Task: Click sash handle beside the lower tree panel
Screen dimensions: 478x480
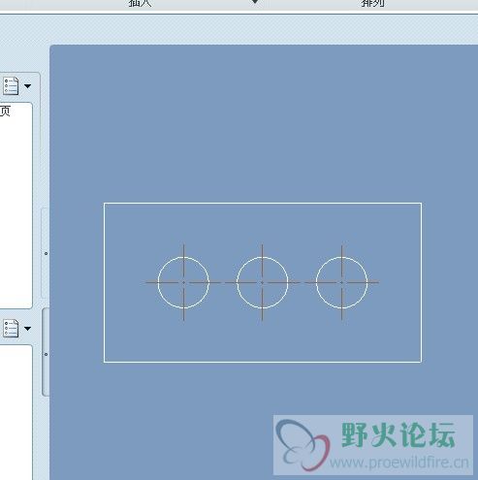Action: click(46, 353)
